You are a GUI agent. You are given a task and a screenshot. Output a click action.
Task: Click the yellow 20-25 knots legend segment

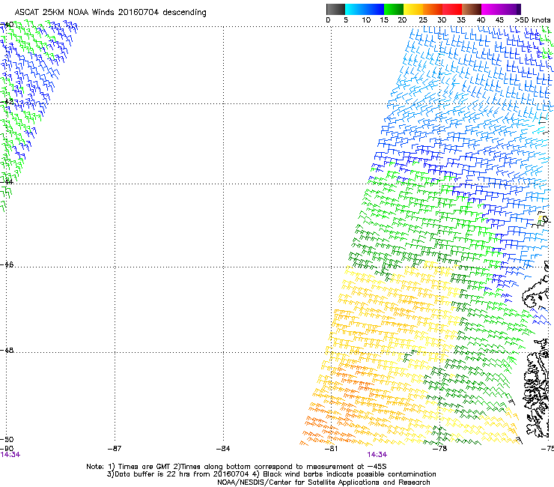click(x=413, y=9)
